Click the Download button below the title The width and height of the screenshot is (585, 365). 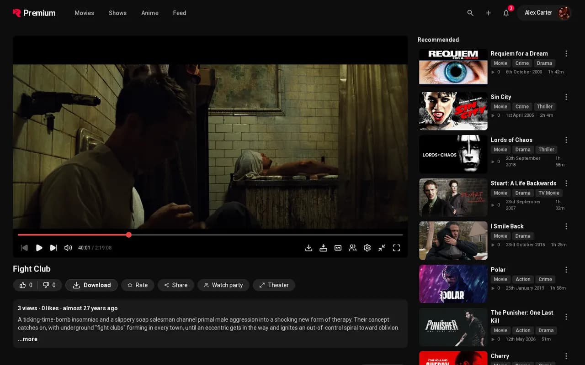pos(91,285)
